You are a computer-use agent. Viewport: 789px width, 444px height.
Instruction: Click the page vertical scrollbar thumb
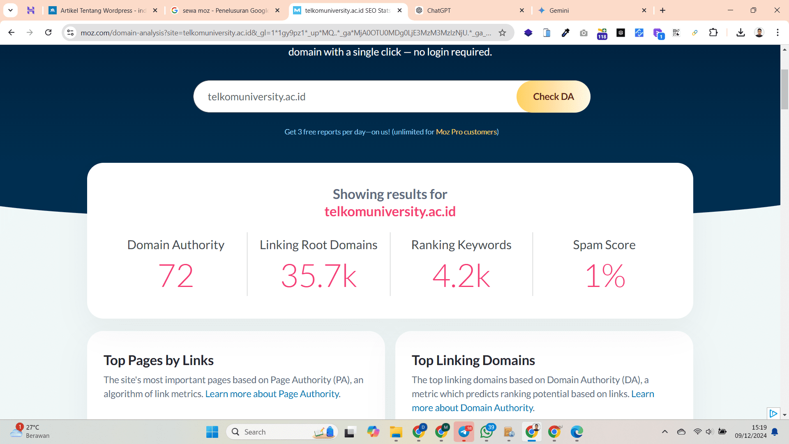coord(784,89)
